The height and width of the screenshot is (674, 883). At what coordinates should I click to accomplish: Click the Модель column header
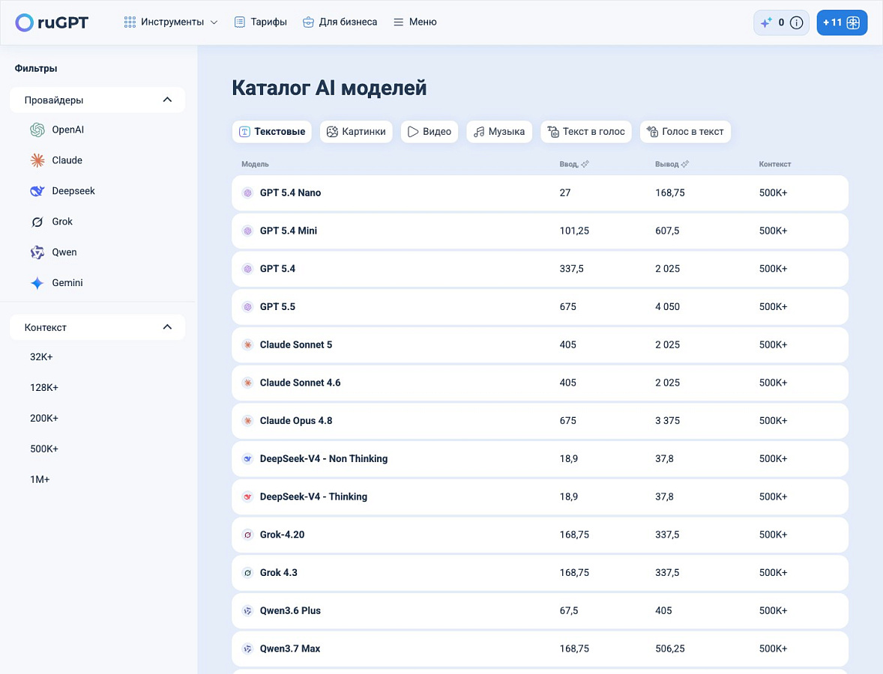(x=255, y=164)
